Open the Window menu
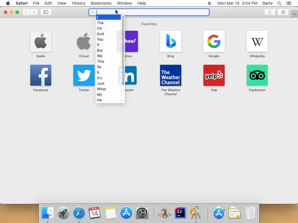The height and width of the screenshot is (223, 298). pyautogui.click(x=125, y=3)
